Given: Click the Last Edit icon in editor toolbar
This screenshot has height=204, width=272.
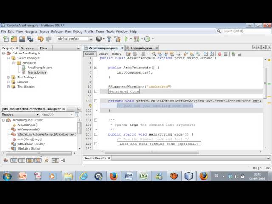Looking at the screenshot, I should pos(128,54).
